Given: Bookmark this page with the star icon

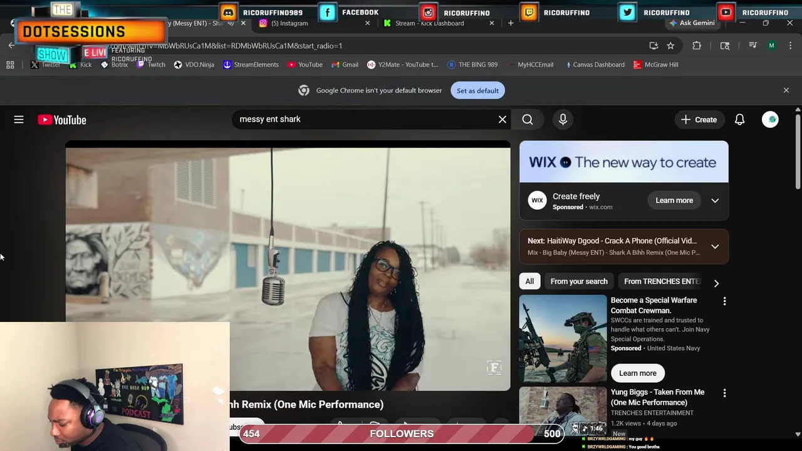Looking at the screenshot, I should tap(670, 46).
